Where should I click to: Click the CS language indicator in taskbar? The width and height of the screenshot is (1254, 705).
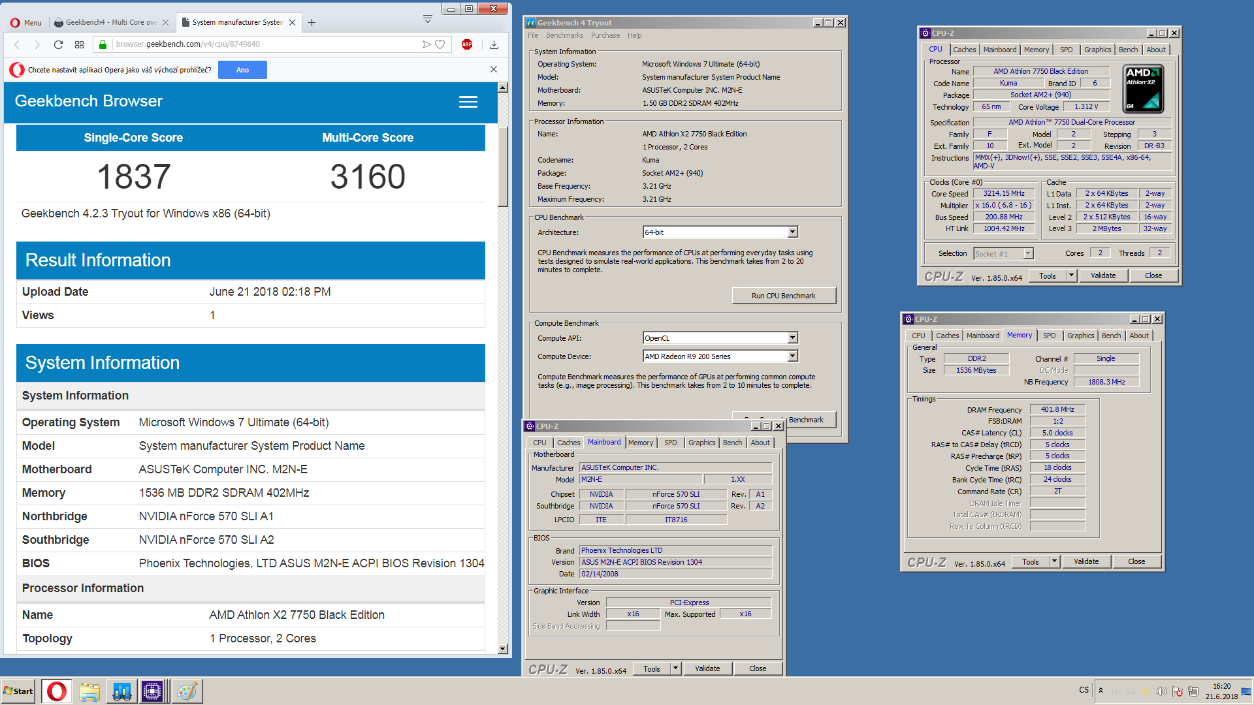click(1084, 690)
